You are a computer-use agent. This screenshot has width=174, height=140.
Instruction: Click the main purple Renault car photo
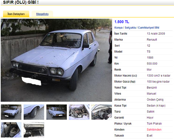[56, 60]
